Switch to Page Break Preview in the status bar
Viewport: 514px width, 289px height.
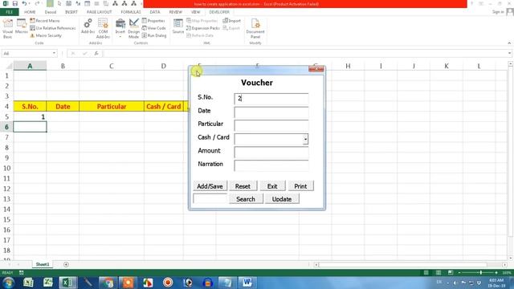(x=451, y=273)
